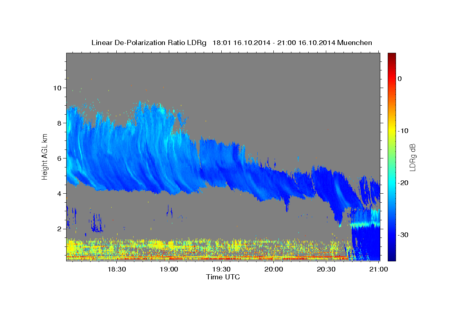470x313 pixels.
Task: Click the '20:30' time tick label
Action: click(326, 269)
